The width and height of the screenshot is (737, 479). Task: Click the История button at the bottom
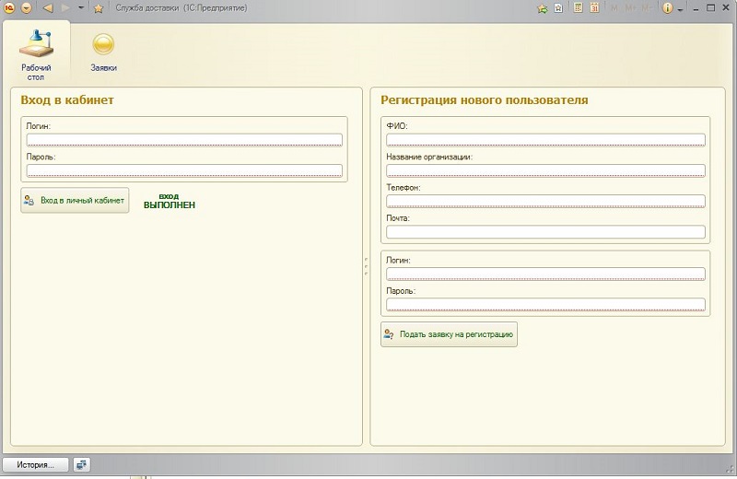pos(36,465)
